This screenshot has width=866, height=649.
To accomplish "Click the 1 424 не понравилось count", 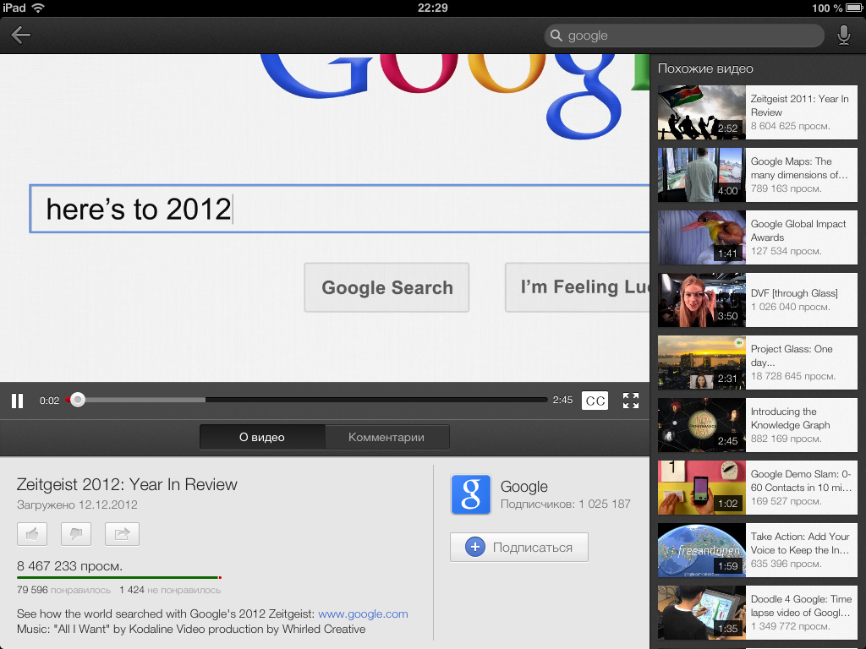I will pos(170,590).
